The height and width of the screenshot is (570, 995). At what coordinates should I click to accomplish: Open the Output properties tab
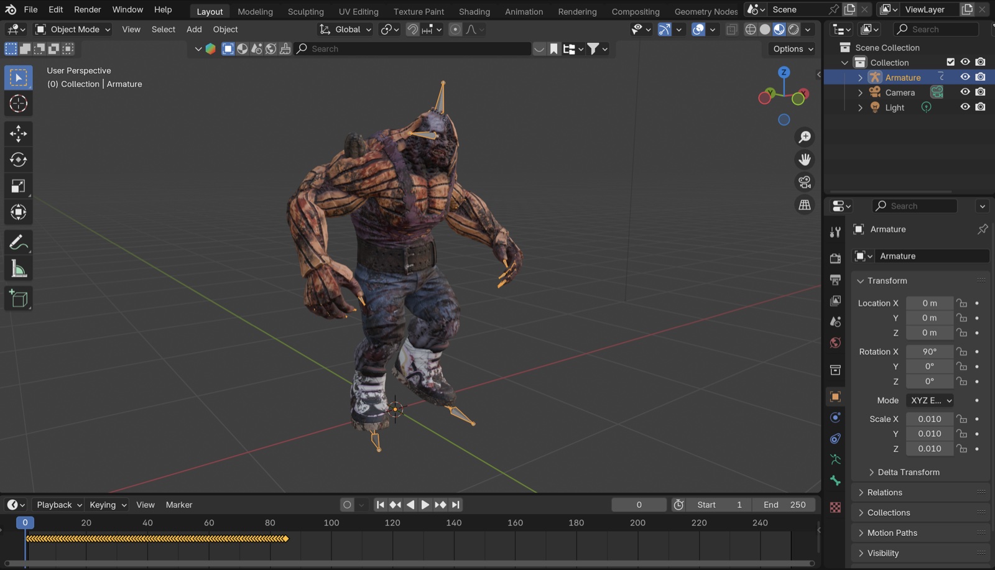click(835, 280)
